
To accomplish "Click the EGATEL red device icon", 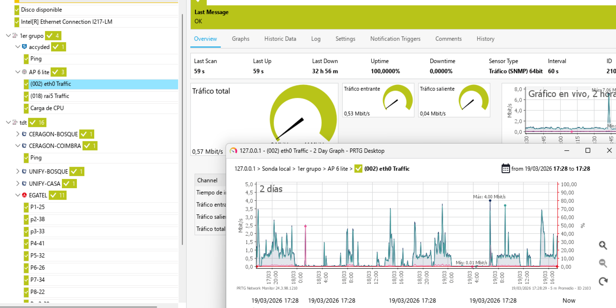I will 24,195.
